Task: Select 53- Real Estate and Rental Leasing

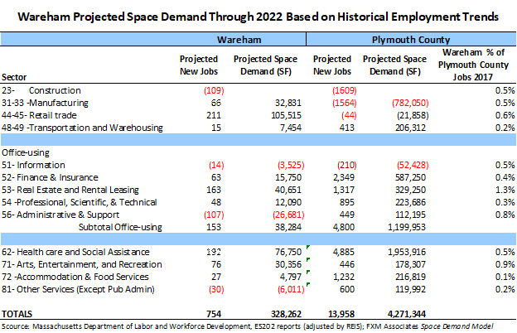Action: [70, 190]
